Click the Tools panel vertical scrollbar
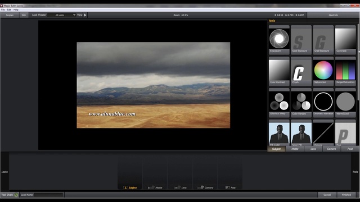The width and height of the screenshot is (360, 202). point(358,62)
